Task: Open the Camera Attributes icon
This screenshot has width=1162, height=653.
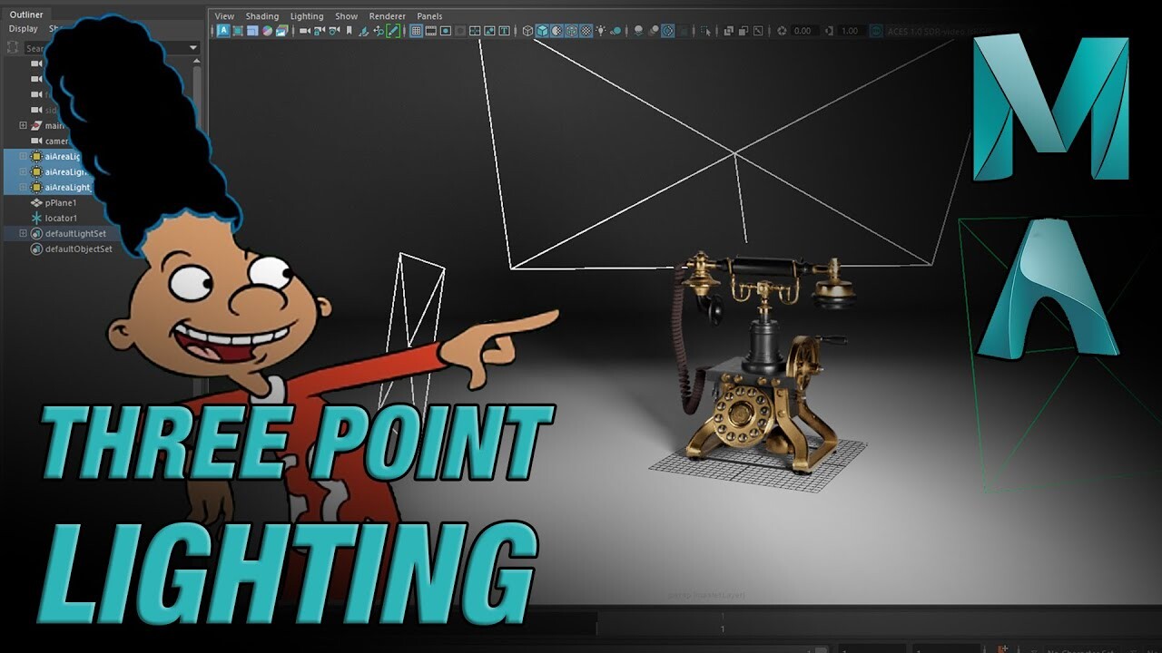Action: point(334,31)
